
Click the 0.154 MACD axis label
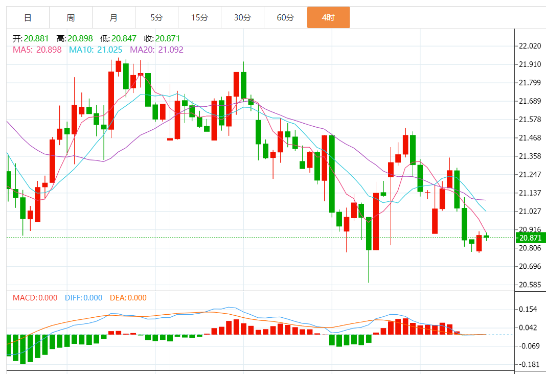528,309
